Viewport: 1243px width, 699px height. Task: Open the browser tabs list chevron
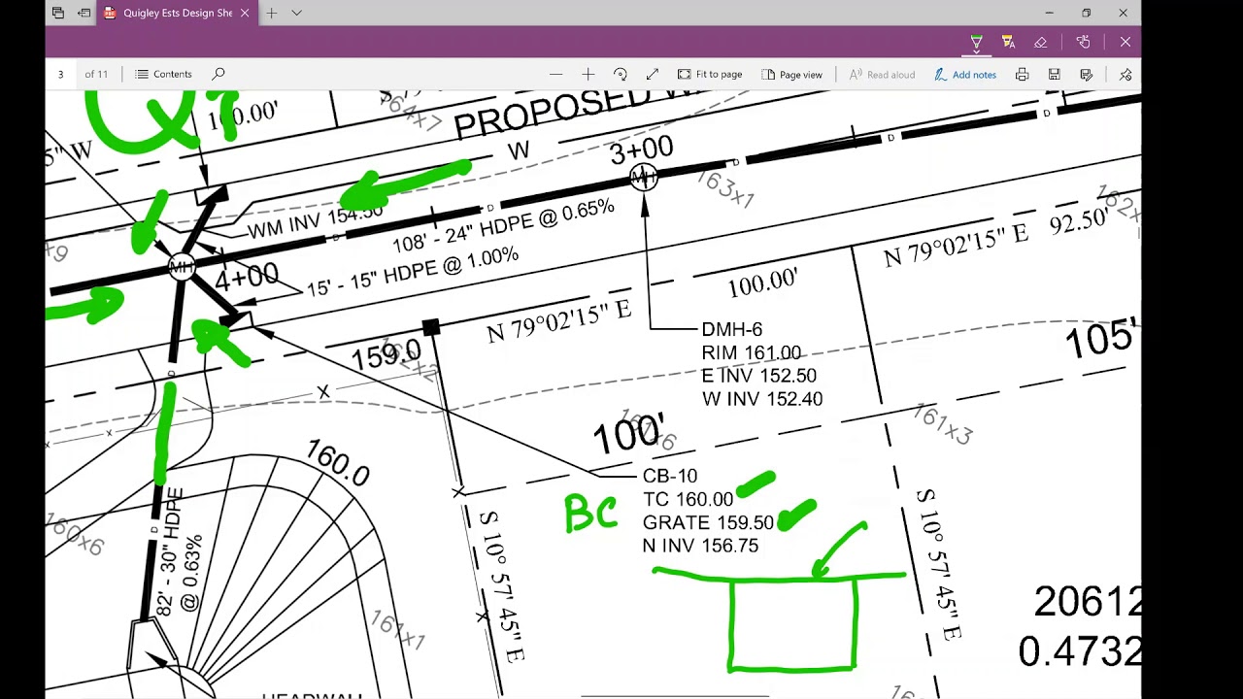tap(296, 13)
